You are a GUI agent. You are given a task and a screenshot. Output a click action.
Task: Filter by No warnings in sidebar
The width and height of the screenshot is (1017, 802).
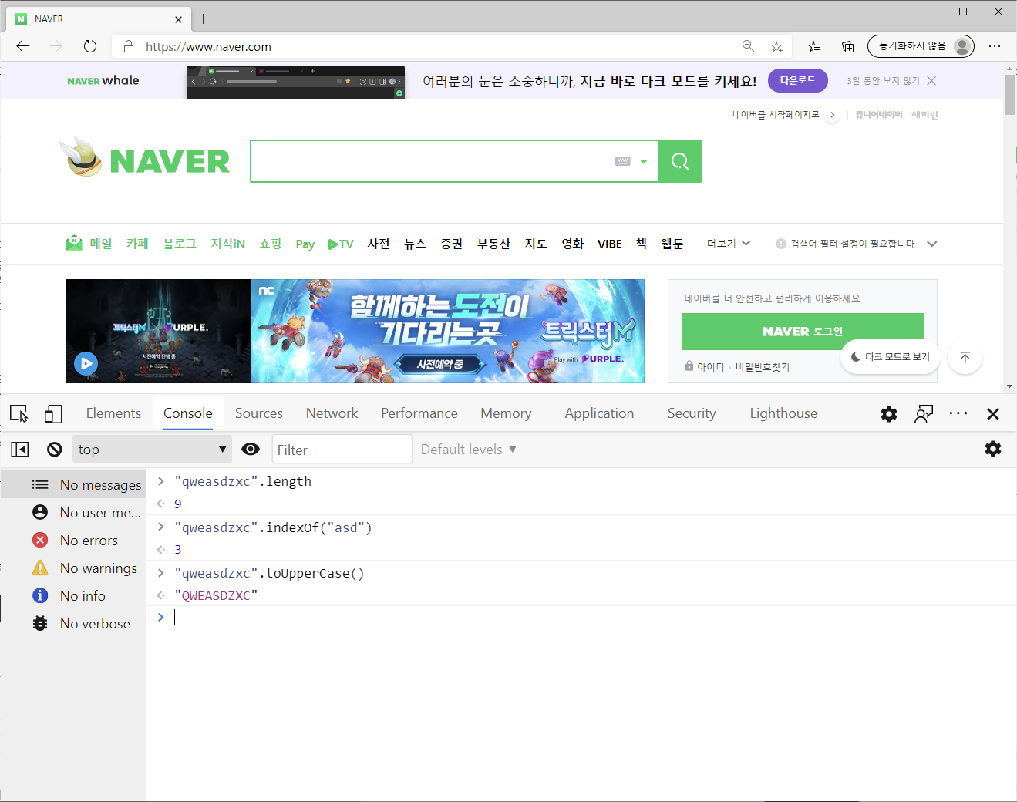(73, 568)
